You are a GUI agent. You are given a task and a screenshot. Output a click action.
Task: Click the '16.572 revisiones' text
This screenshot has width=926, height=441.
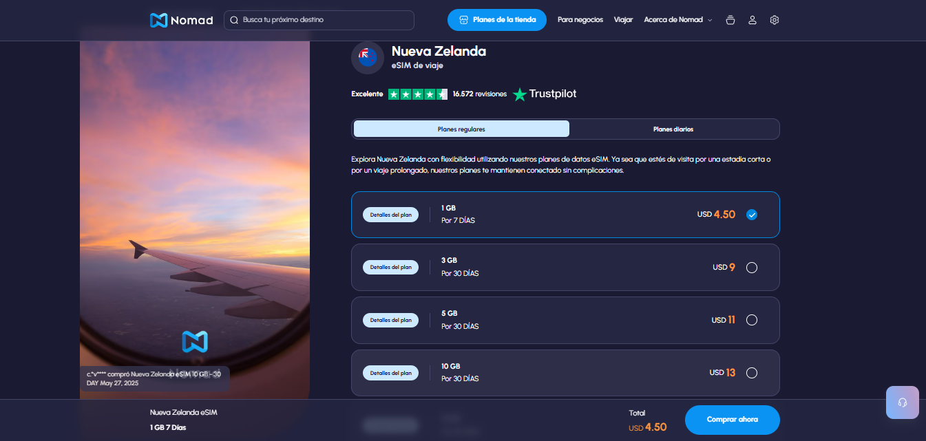coord(479,94)
